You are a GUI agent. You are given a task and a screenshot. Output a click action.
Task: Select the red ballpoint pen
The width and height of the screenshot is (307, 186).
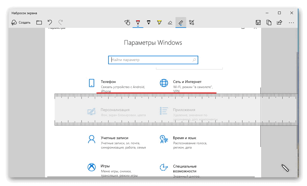coord(138,22)
